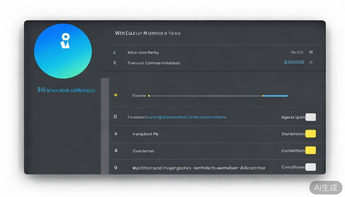This screenshot has height=197, width=345.
Task: Select the 'Tranuun Cornmatiinlarioss' row
Action: pos(154,63)
